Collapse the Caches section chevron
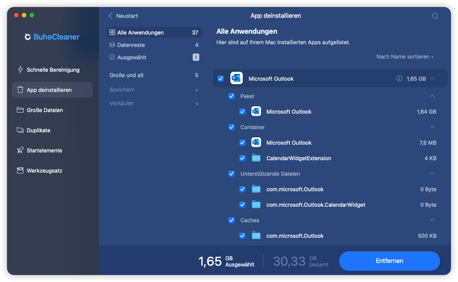 coord(432,220)
